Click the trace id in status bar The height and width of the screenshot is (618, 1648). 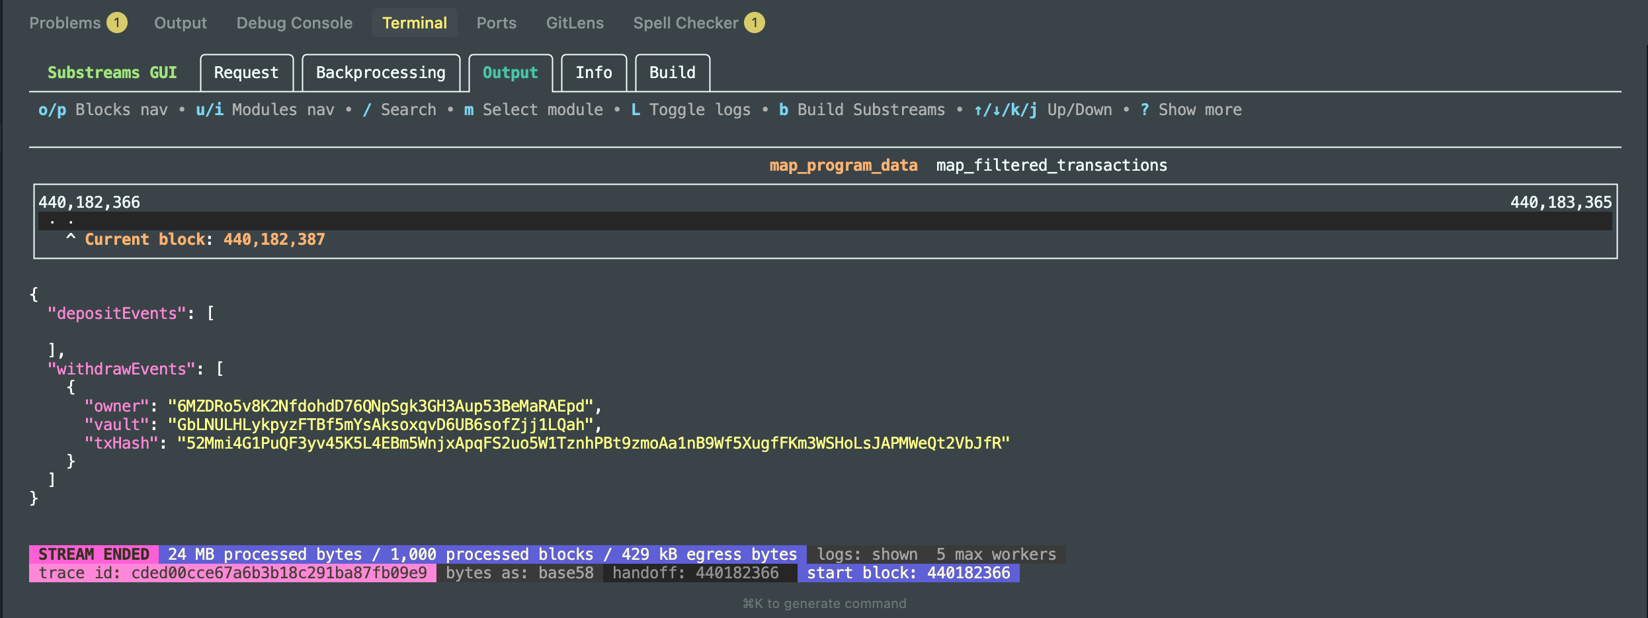tap(232, 573)
